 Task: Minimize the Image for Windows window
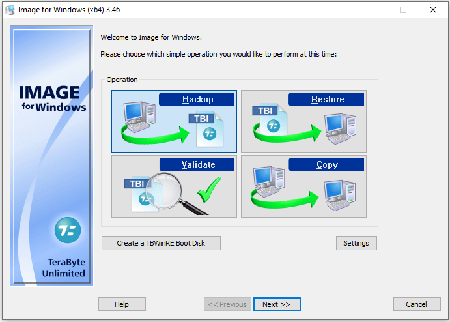[x=374, y=10]
